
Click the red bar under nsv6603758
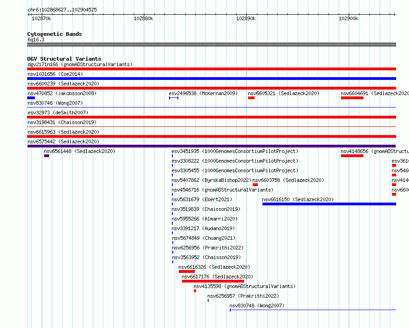point(256,185)
